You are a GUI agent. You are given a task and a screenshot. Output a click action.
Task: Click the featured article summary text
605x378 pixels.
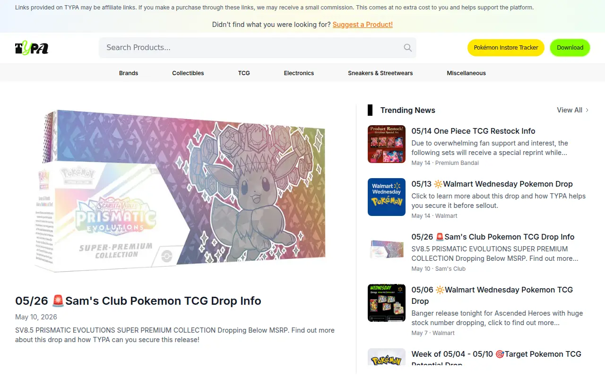[175, 335]
